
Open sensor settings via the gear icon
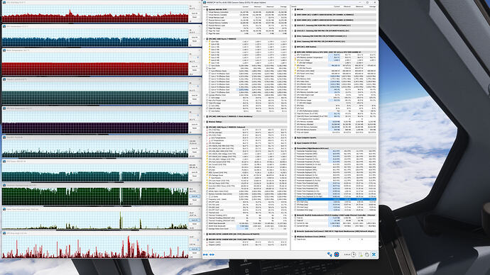point(367,254)
